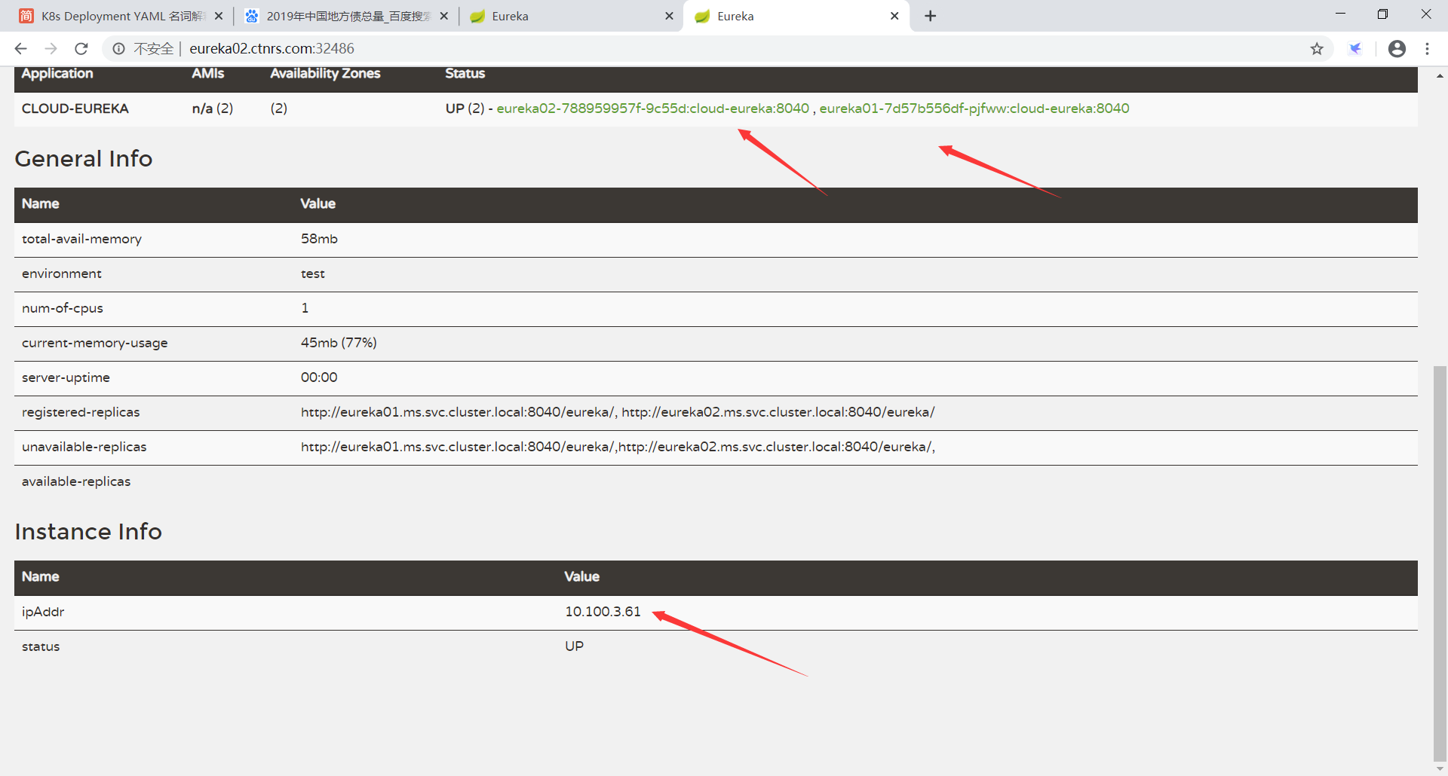Screen dimensions: 1448x776
Task: Minimize the browser window
Action: pyautogui.click(x=1340, y=14)
